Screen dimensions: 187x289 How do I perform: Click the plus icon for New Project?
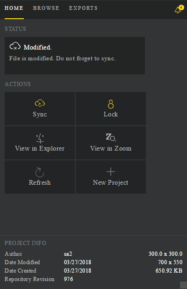111,172
